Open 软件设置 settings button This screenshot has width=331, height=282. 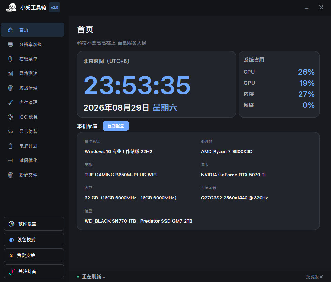pyautogui.click(x=34, y=224)
